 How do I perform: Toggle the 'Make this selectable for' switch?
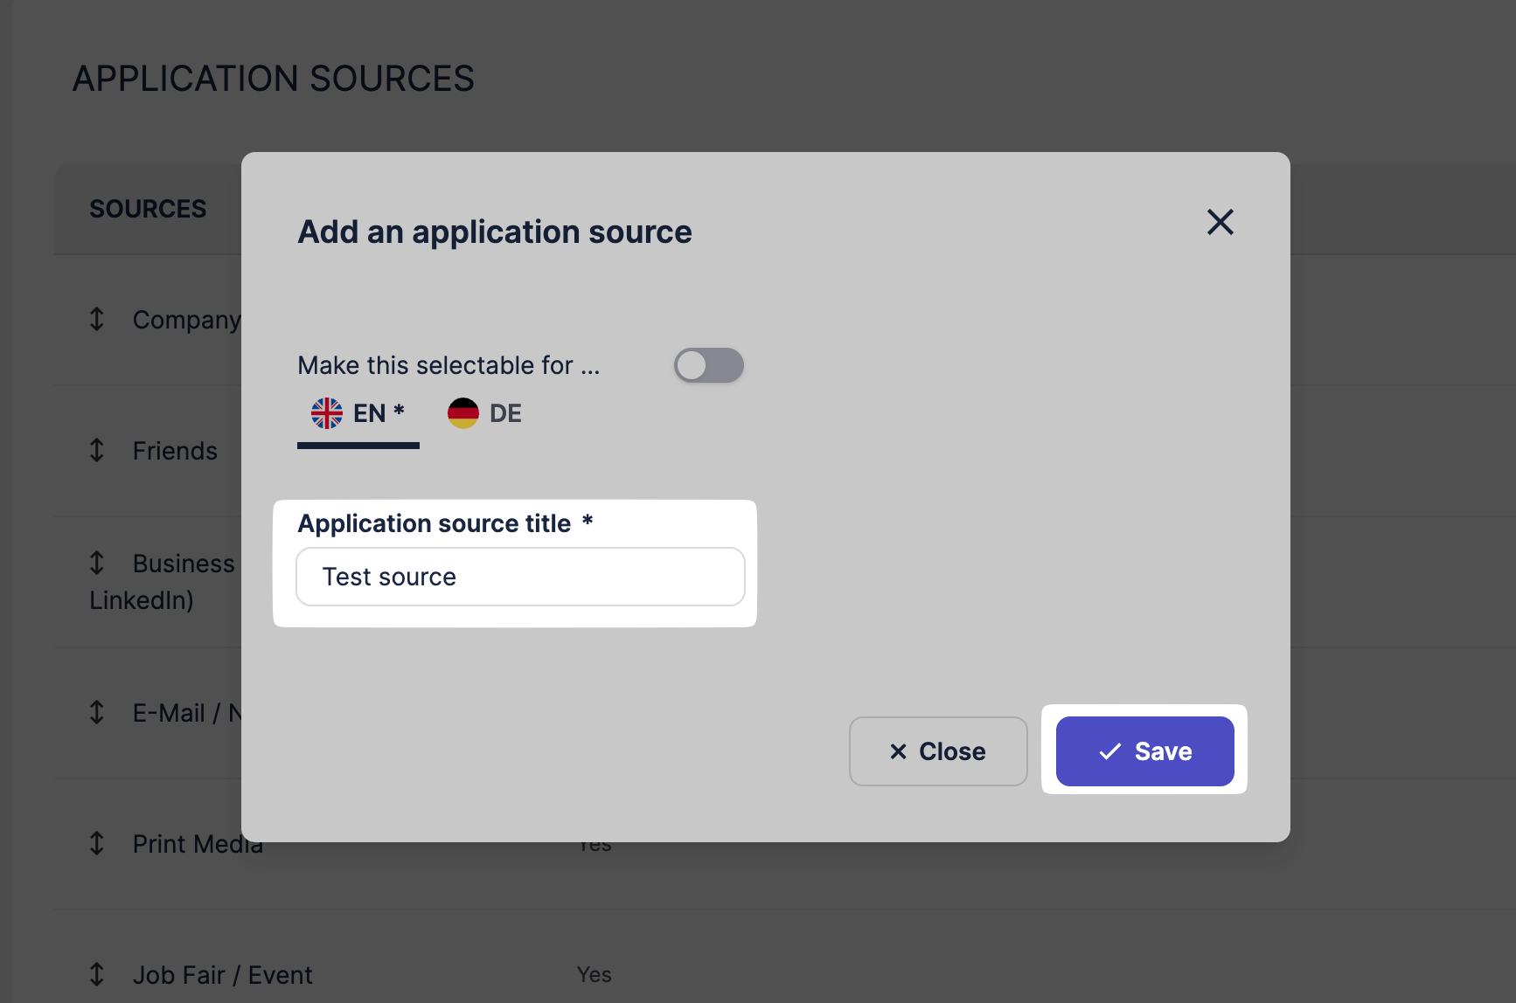[x=708, y=365]
